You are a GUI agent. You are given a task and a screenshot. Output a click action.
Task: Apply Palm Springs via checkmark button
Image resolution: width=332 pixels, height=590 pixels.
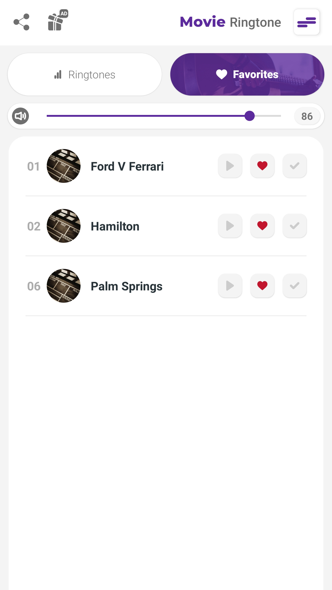[294, 285]
